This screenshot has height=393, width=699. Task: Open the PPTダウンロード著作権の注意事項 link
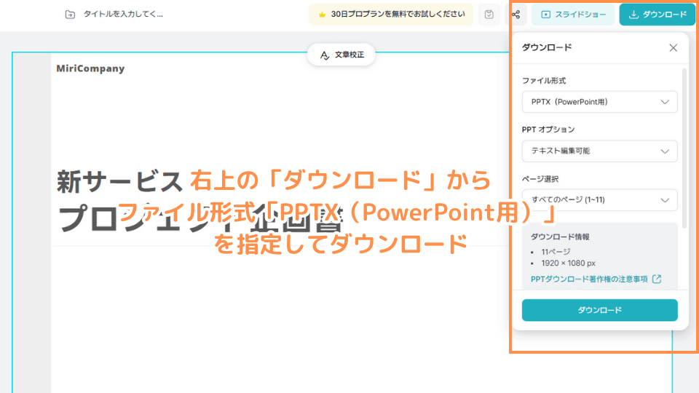click(589, 279)
